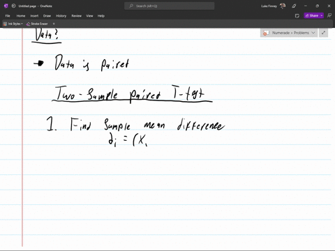Click in the Search (Alt+Q) box
This screenshot has width=335, height=251.
click(x=170, y=6)
